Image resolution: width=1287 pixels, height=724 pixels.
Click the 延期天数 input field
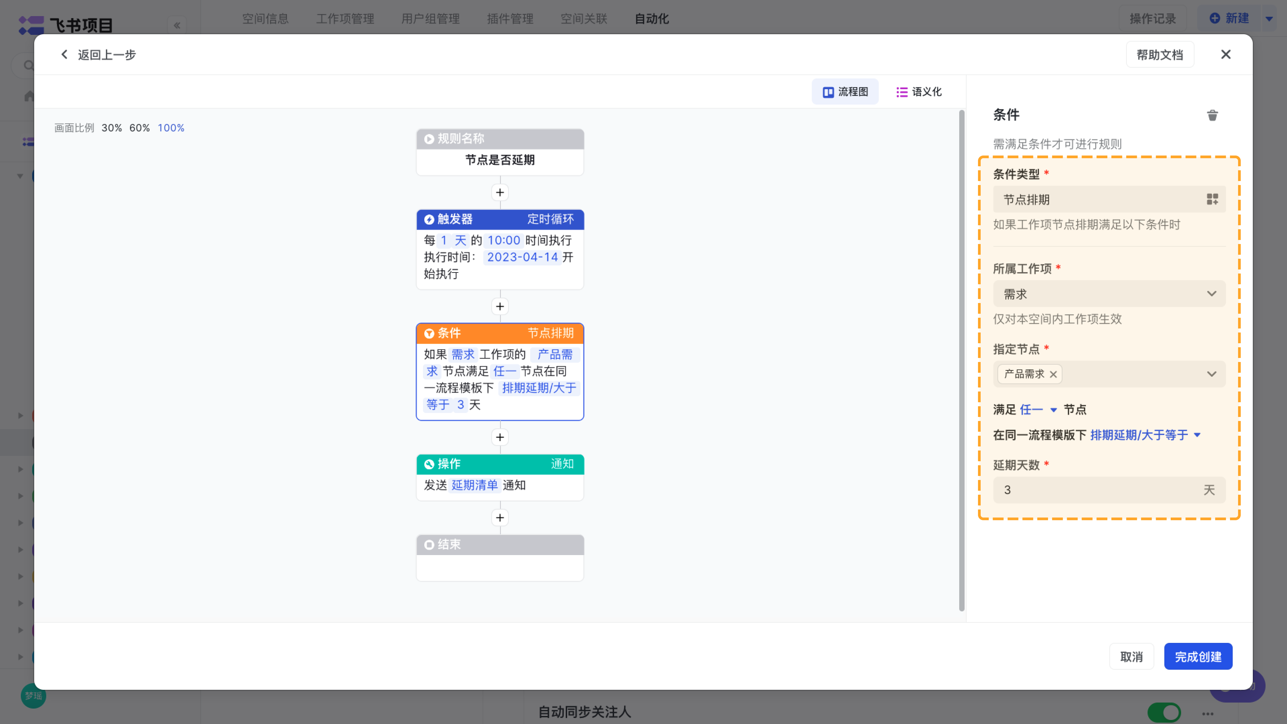coord(1109,490)
